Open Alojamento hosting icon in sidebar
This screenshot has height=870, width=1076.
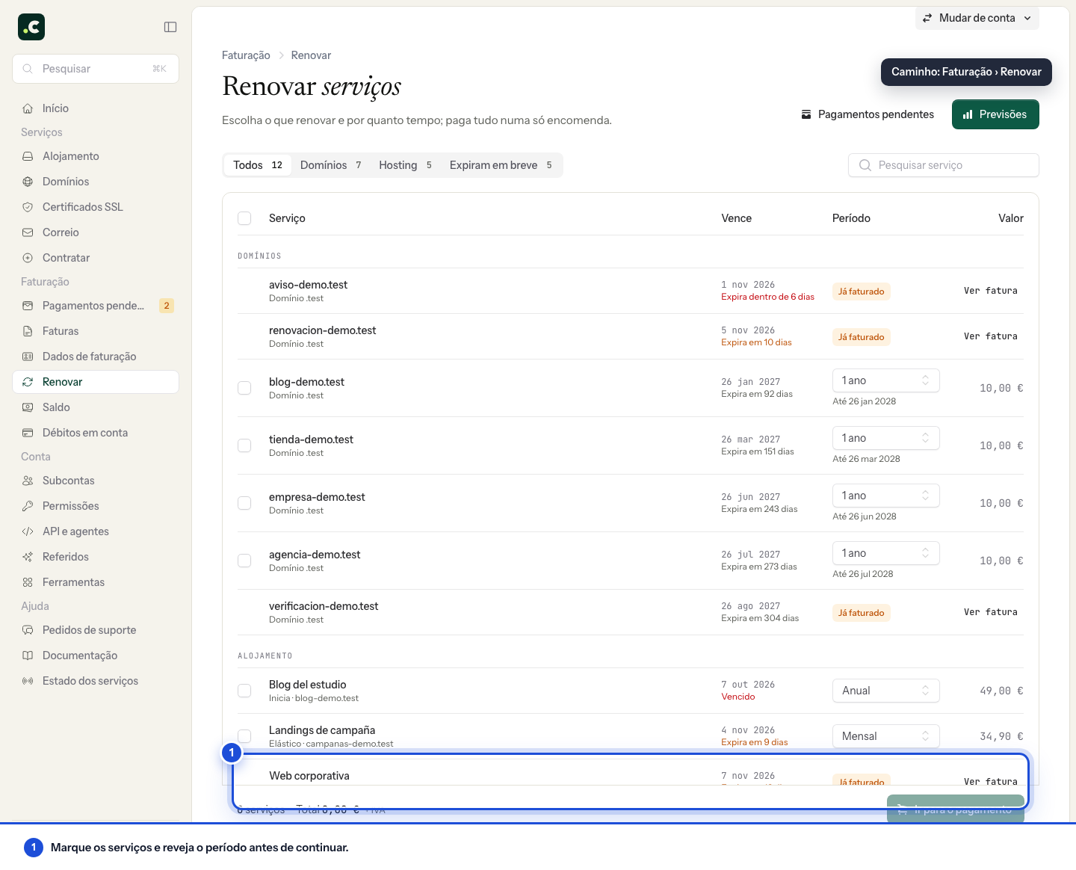(x=28, y=156)
